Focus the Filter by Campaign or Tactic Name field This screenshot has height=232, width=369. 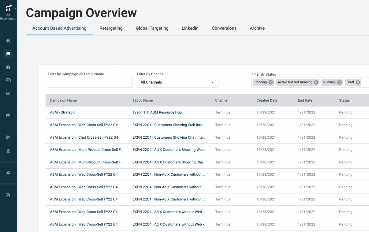(90, 82)
